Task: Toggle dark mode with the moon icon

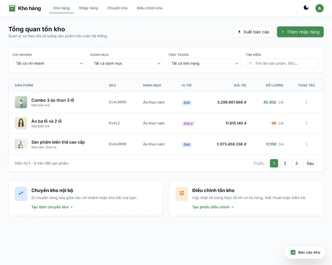Action: (x=306, y=8)
